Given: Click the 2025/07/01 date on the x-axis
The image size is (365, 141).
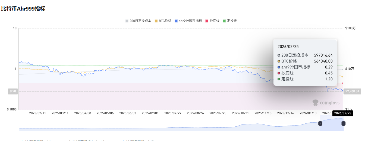Looking at the screenshot, I should [150, 113].
